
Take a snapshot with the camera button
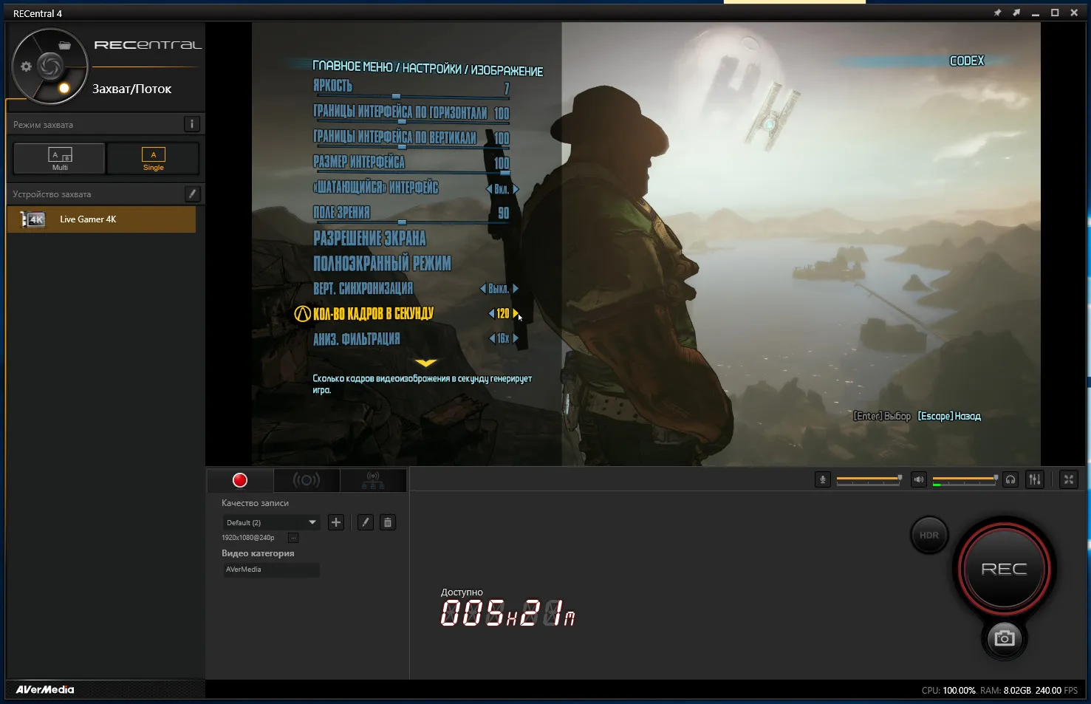pyautogui.click(x=1004, y=638)
